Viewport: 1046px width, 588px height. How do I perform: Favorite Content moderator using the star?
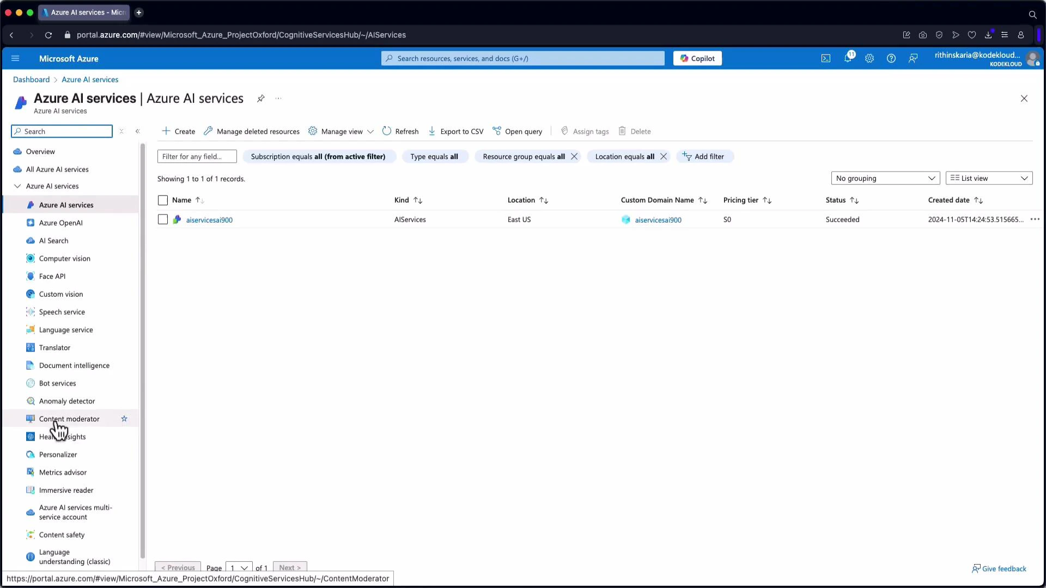coord(124,419)
